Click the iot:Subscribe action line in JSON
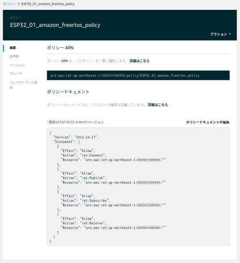 85,201
